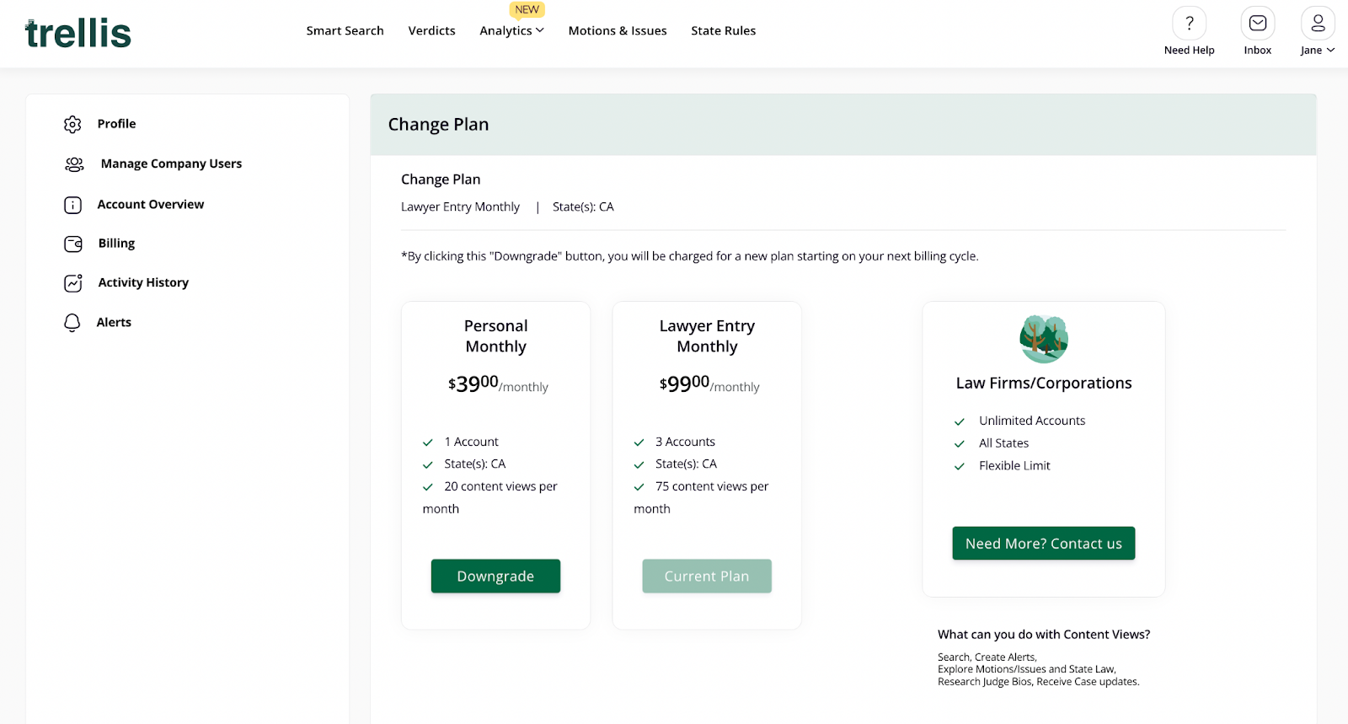Screen dimensions: 1348x724
Task: Open the Inbox envelope icon
Action: tap(1257, 24)
